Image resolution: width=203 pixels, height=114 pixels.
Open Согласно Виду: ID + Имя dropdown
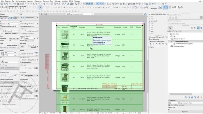[29, 24]
